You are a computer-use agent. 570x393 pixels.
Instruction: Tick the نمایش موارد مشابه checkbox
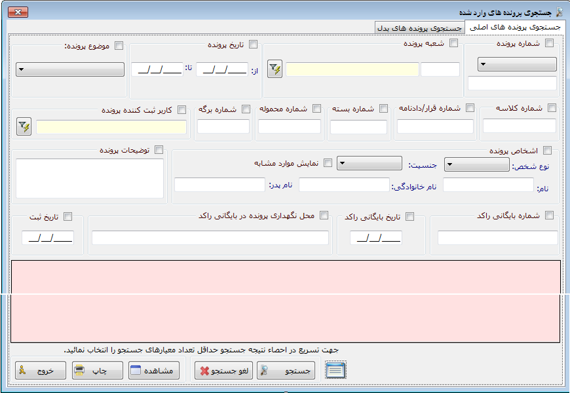point(328,163)
